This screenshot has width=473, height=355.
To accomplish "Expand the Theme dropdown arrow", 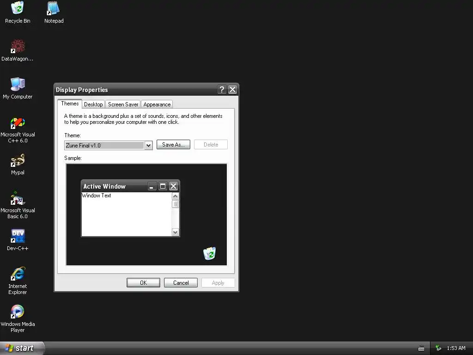I will [x=148, y=146].
